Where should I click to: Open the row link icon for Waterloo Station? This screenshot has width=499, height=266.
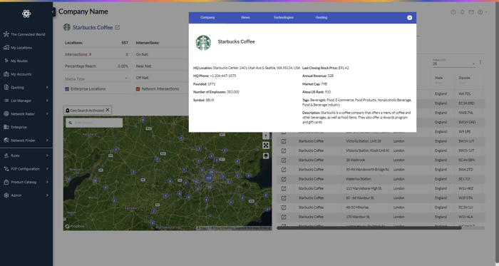click(284, 179)
